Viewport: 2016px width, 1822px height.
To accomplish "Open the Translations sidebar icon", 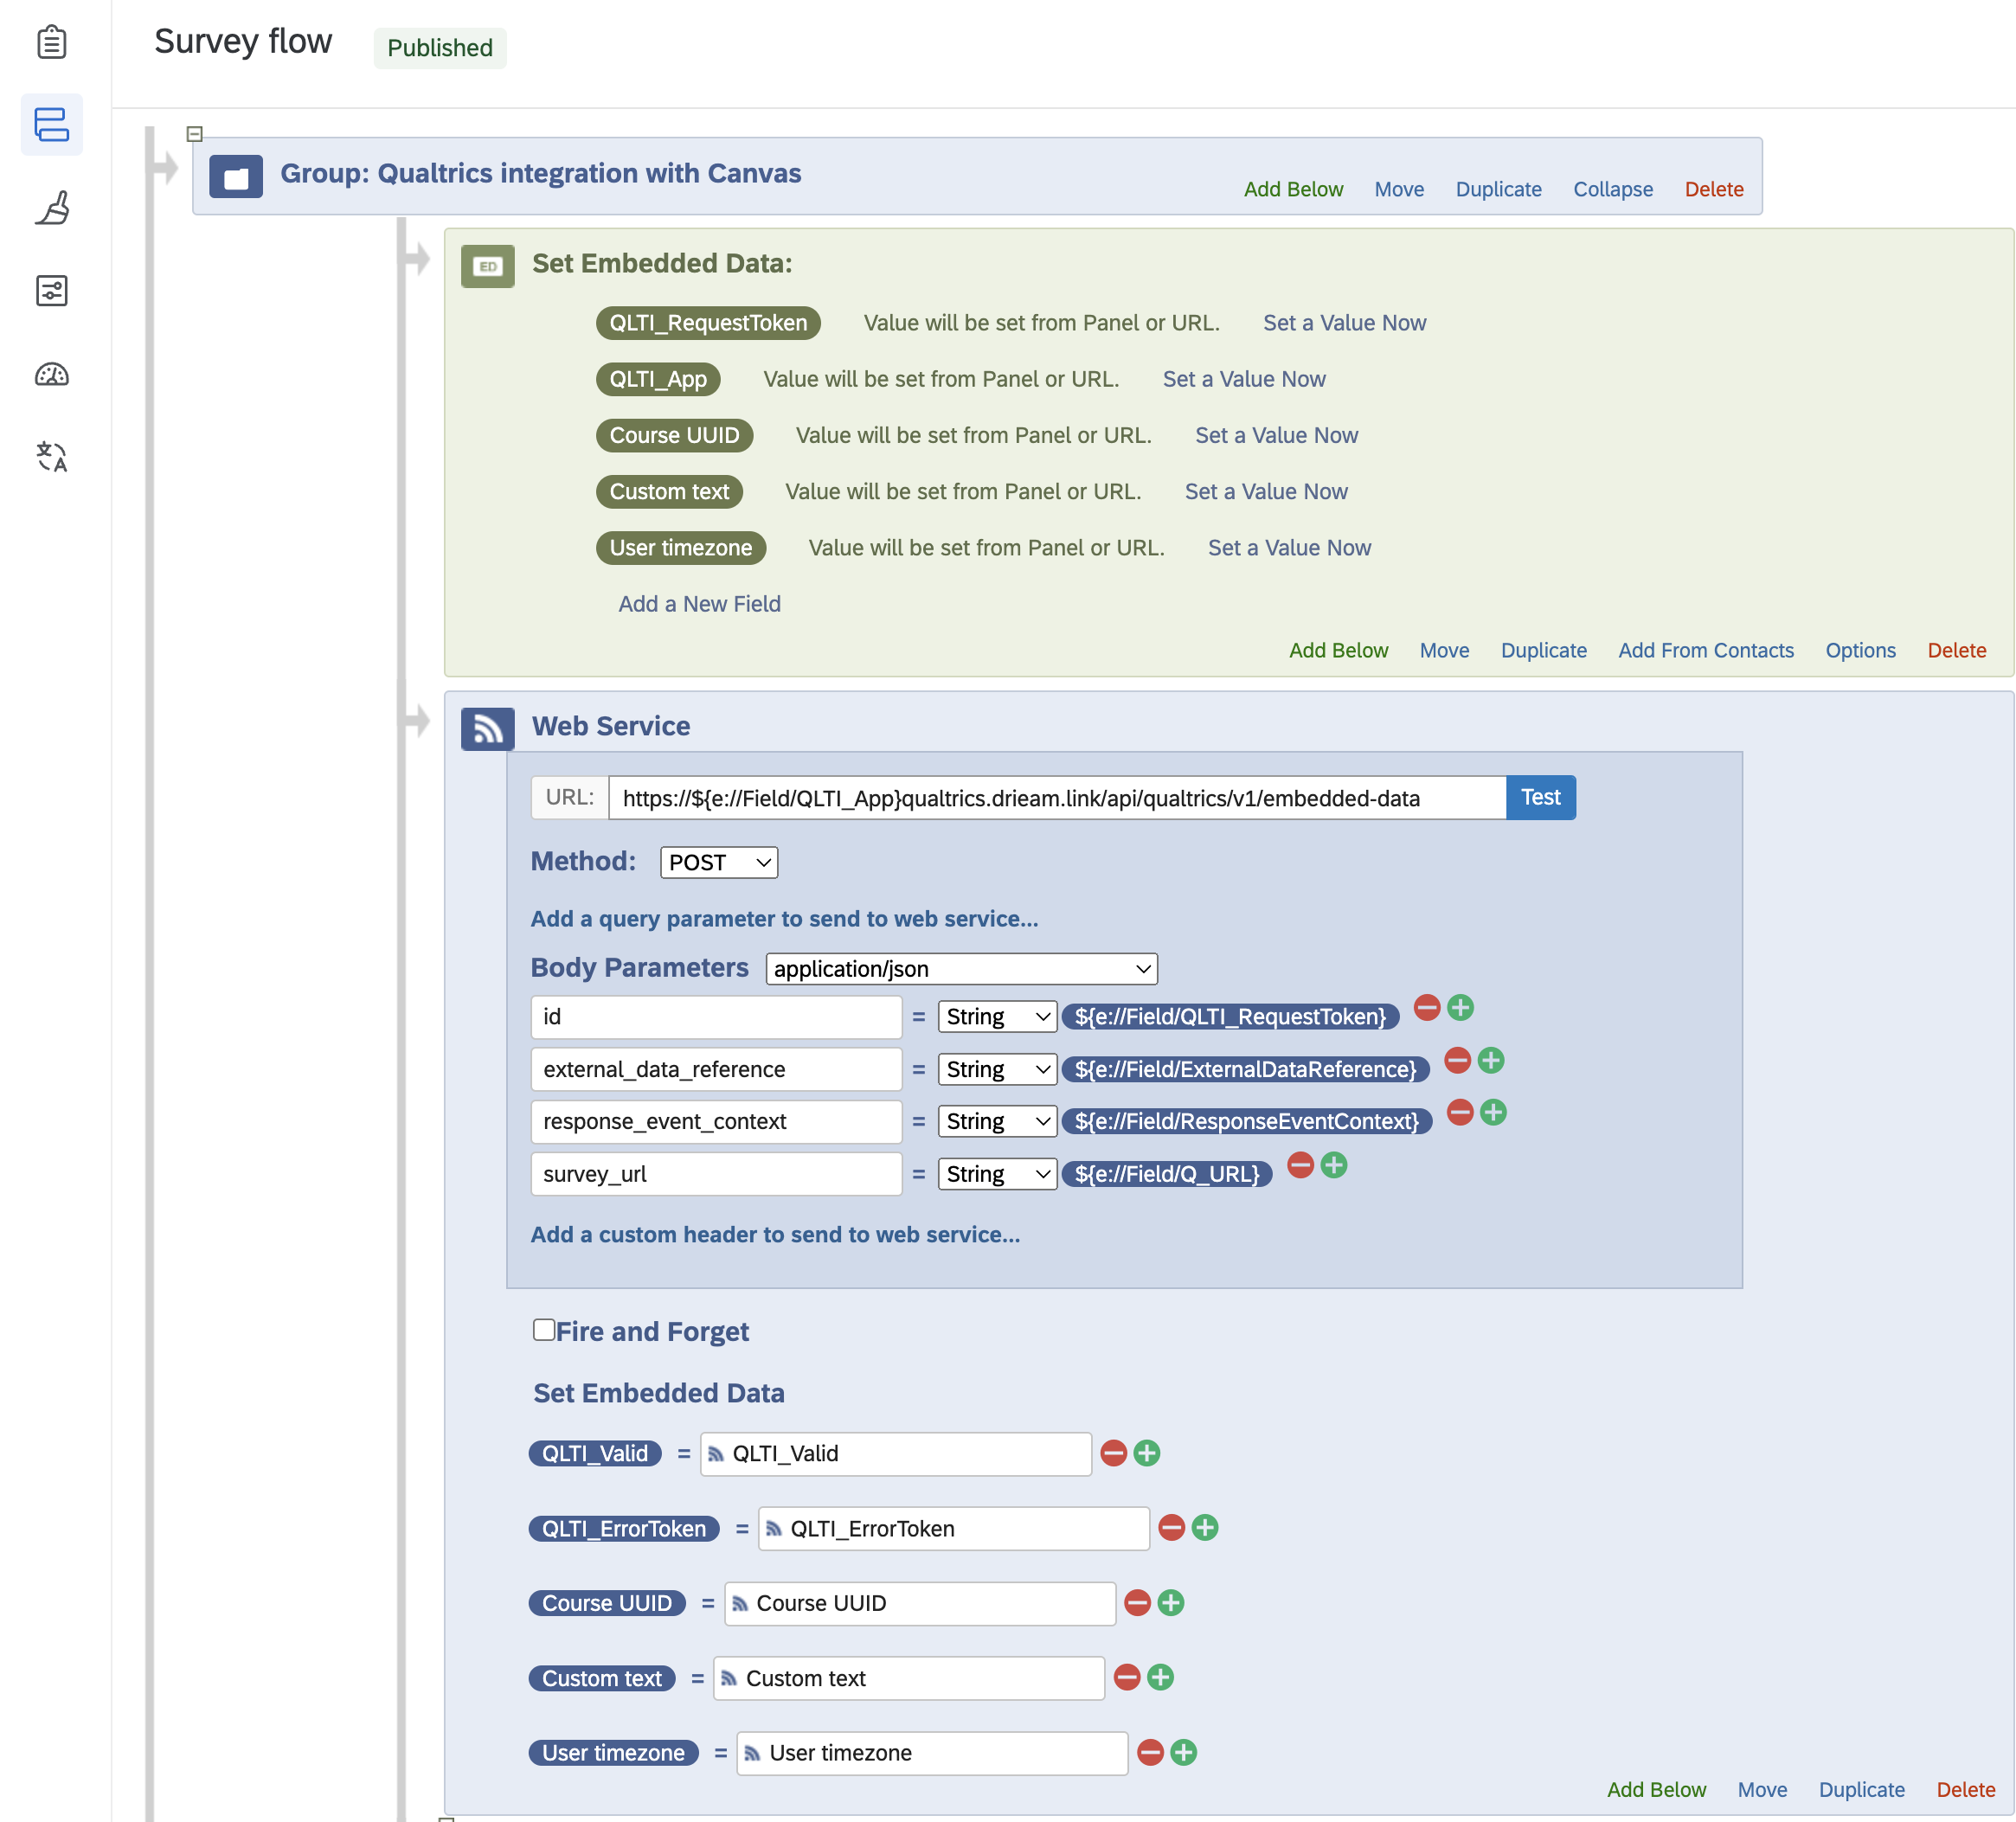I will 51,457.
